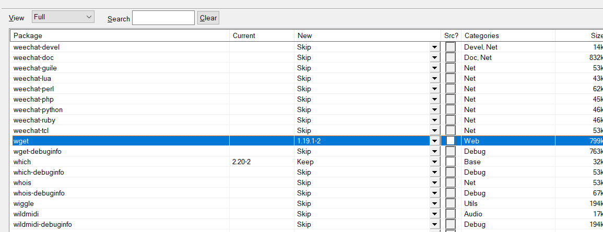Click the Keep value for which
603x232 pixels.
click(305, 162)
